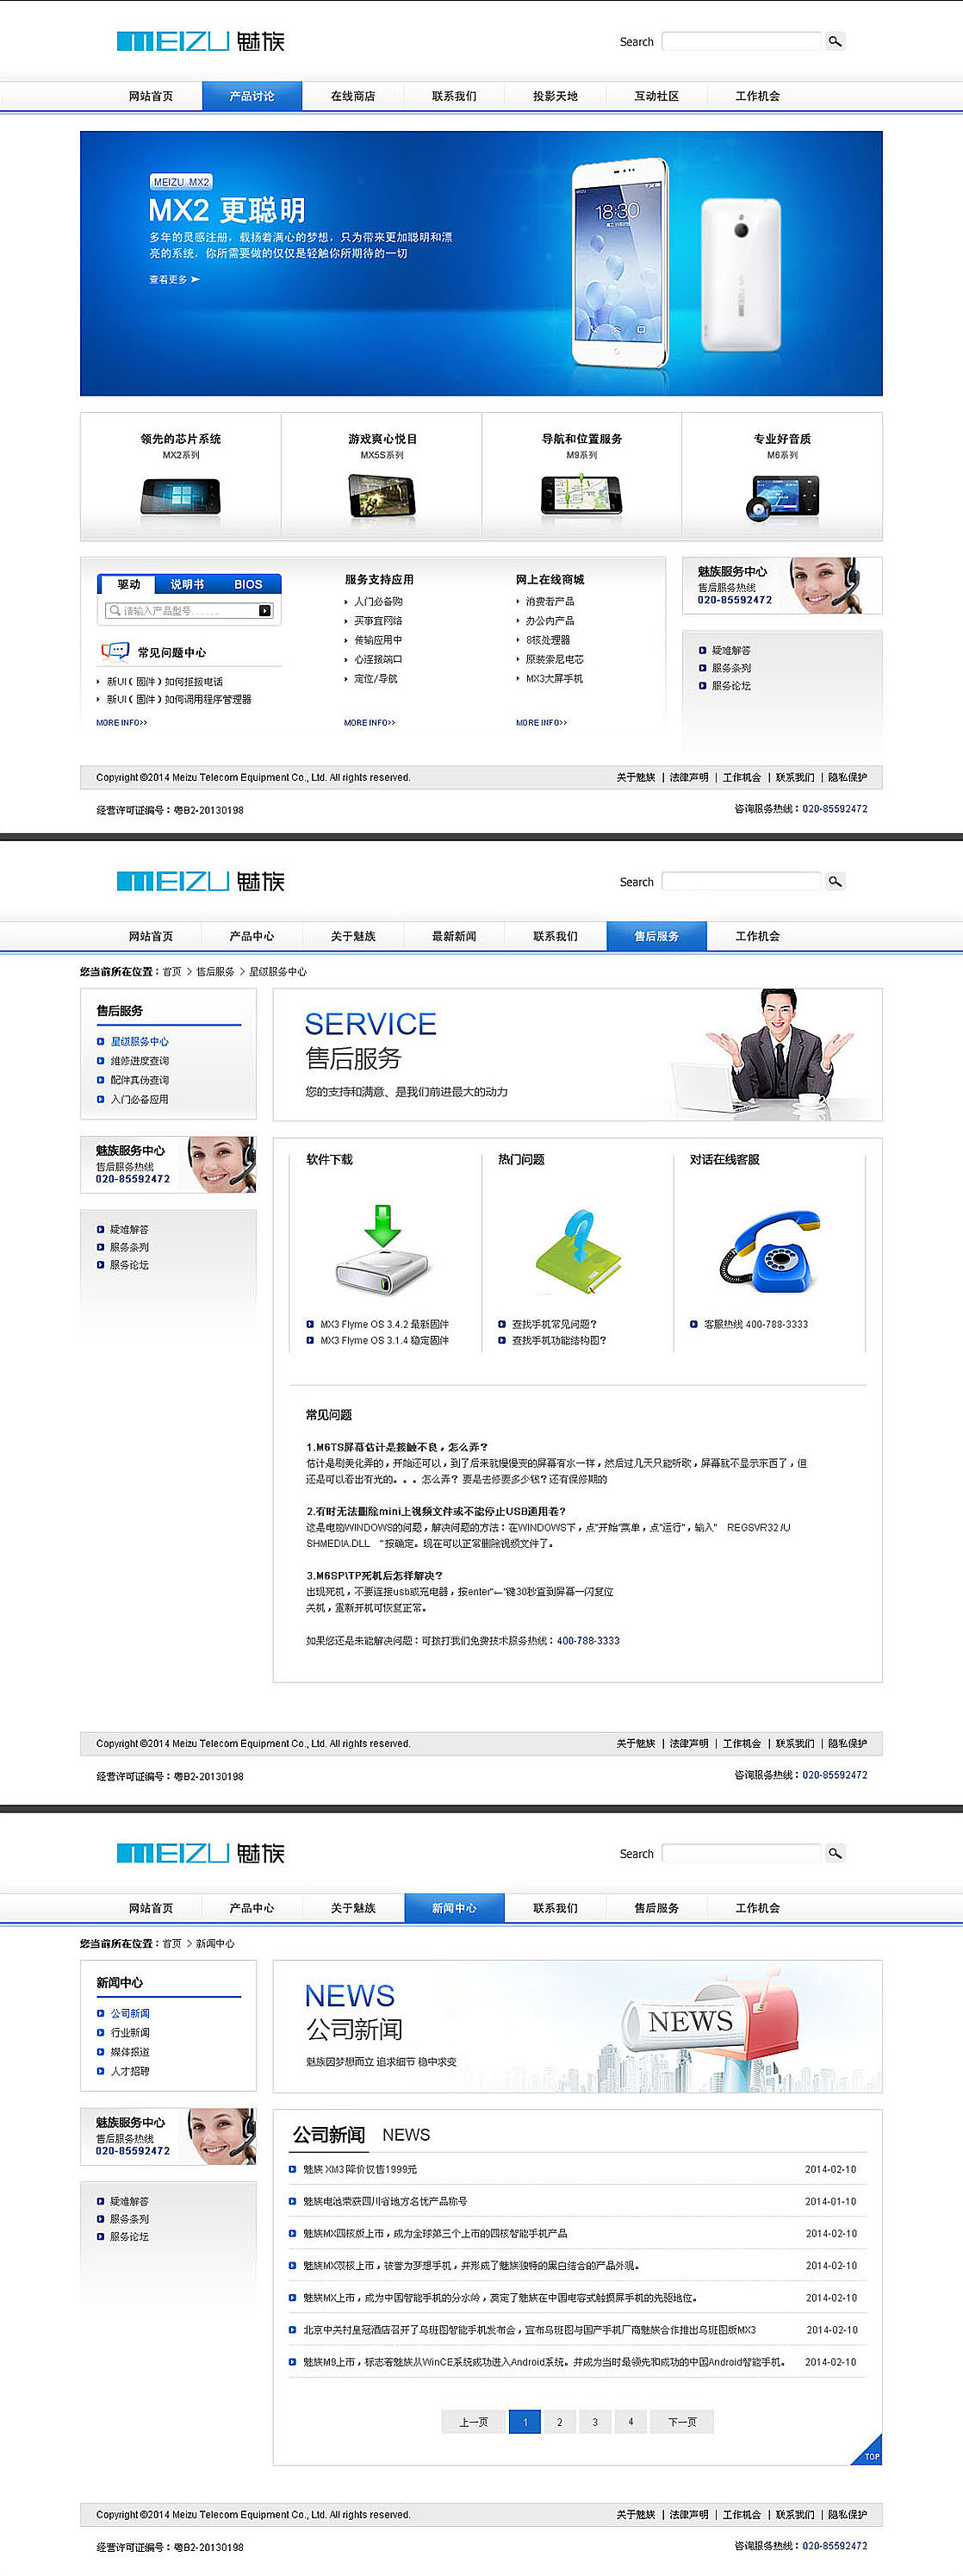Open the 产品讨论 nav tab
Viewport: 963px width, 2576px height.
tap(252, 96)
